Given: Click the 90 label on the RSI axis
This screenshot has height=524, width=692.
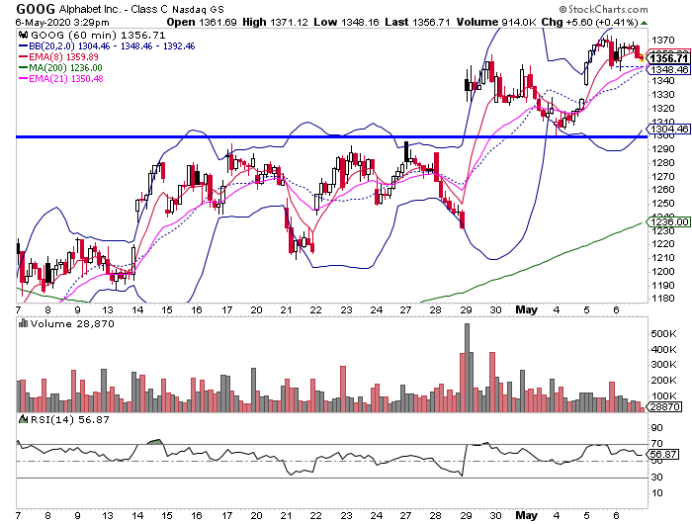Looking at the screenshot, I should tap(657, 428).
